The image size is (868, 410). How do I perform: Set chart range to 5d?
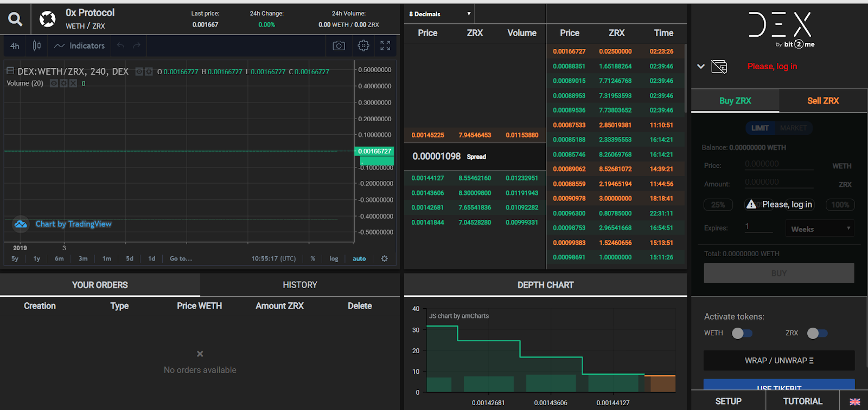[x=130, y=259]
